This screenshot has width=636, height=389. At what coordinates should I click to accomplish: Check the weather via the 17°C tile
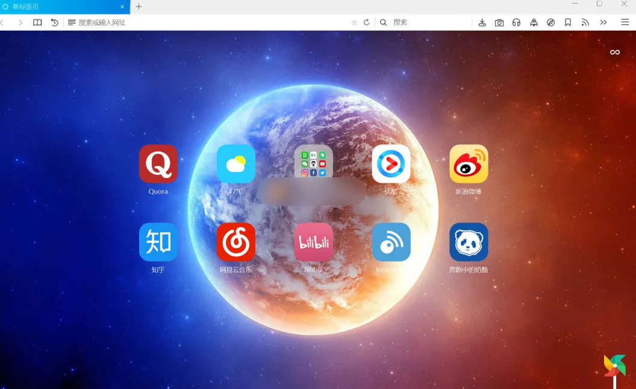click(x=235, y=163)
